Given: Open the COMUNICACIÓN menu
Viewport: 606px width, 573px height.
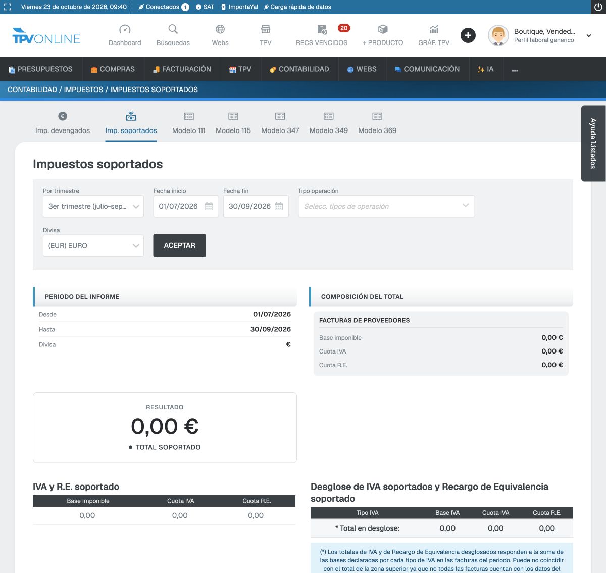Looking at the screenshot, I should (x=427, y=69).
